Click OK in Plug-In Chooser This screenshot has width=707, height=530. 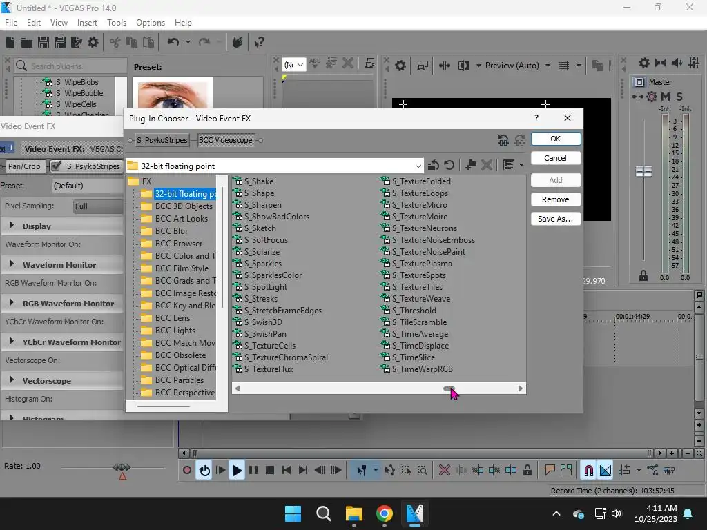[556, 139]
